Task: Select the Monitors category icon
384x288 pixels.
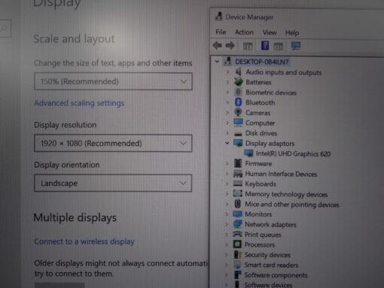Action: (237, 214)
